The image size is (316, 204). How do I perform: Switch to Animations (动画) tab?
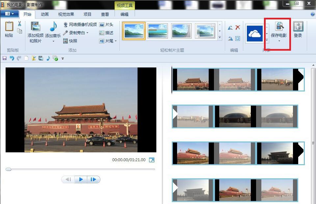coord(44,14)
